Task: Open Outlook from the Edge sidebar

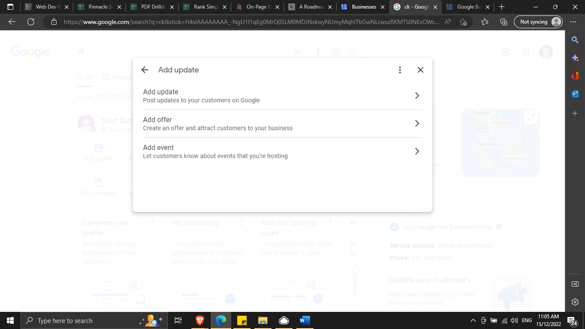Action: [575, 94]
